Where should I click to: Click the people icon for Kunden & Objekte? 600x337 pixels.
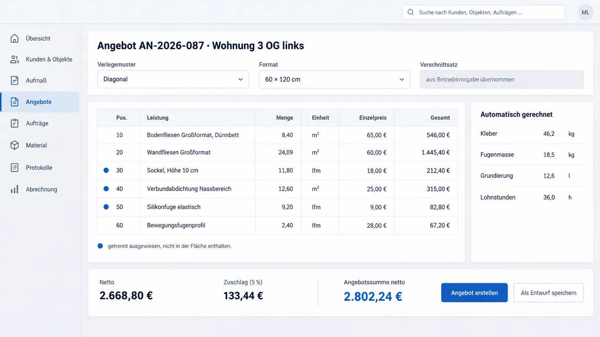(15, 59)
